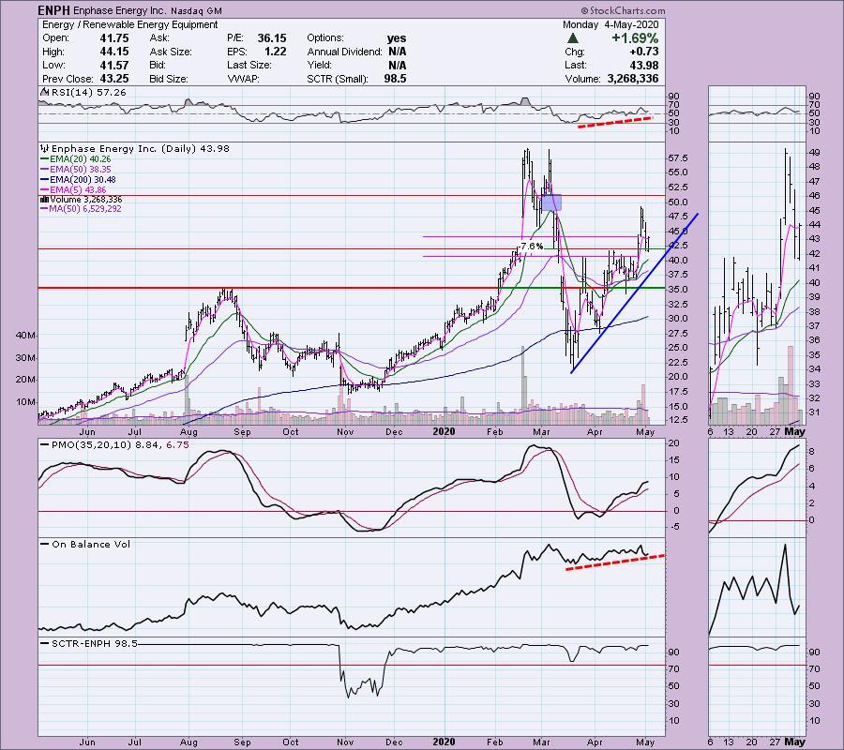Click the SCTR (Small) value 98.5
This screenshot has width=844, height=750.
[396, 79]
